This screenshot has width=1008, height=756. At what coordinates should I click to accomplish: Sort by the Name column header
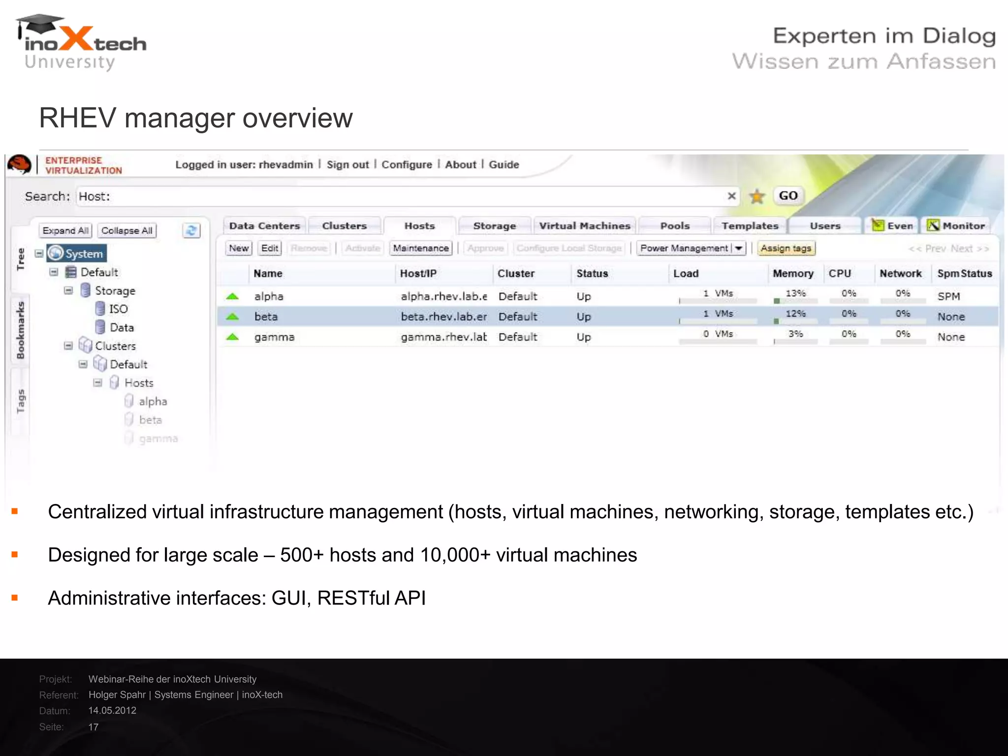point(268,274)
